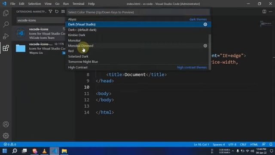The width and height of the screenshot is (275, 155).
Task: Open Windows taskbar search
Action: [x=15, y=151]
